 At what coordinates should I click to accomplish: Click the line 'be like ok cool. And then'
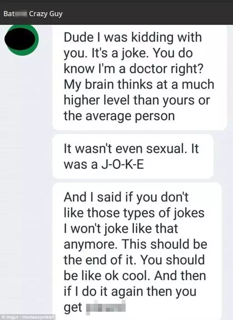(135, 275)
